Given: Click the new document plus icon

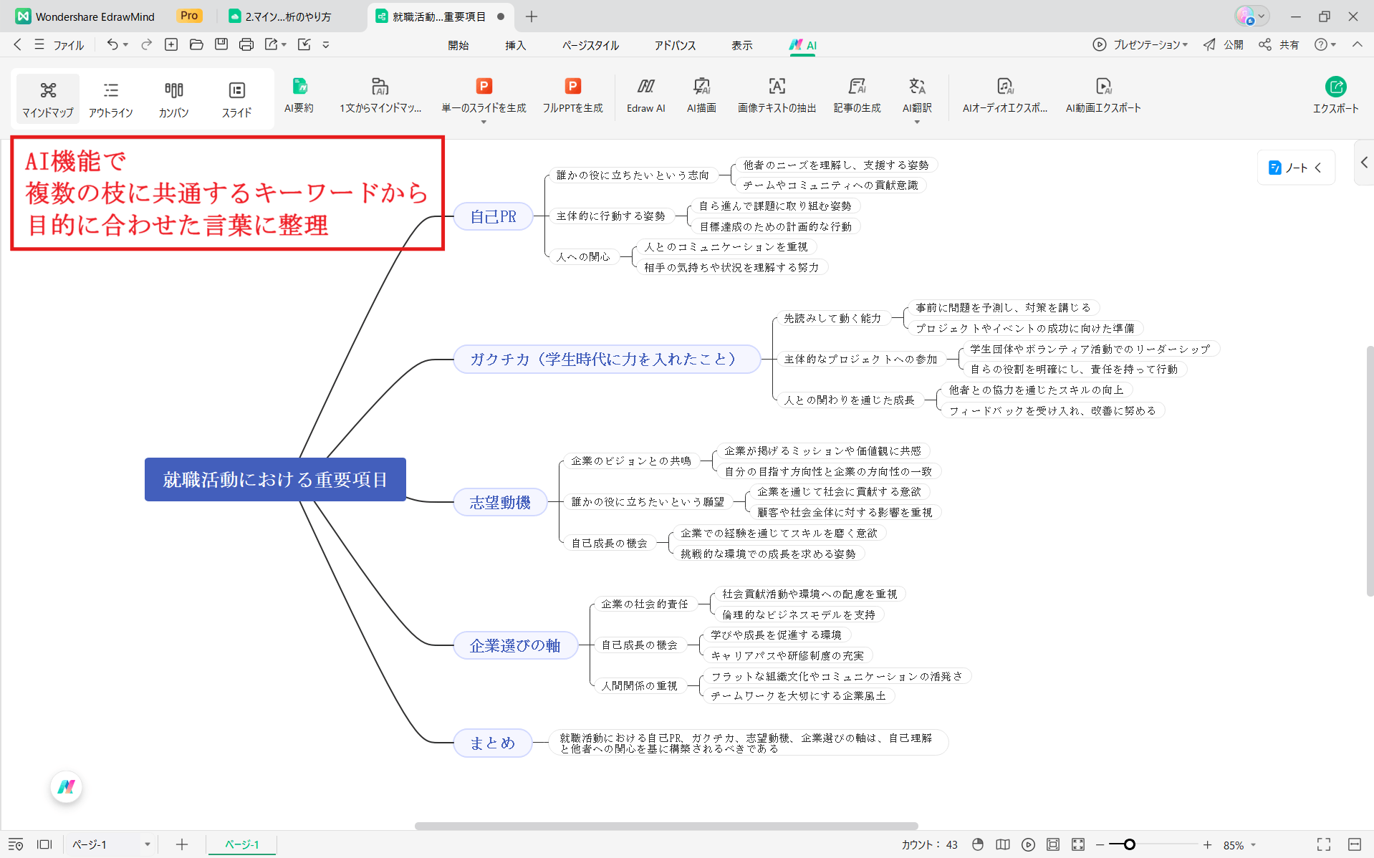Looking at the screenshot, I should 171,44.
